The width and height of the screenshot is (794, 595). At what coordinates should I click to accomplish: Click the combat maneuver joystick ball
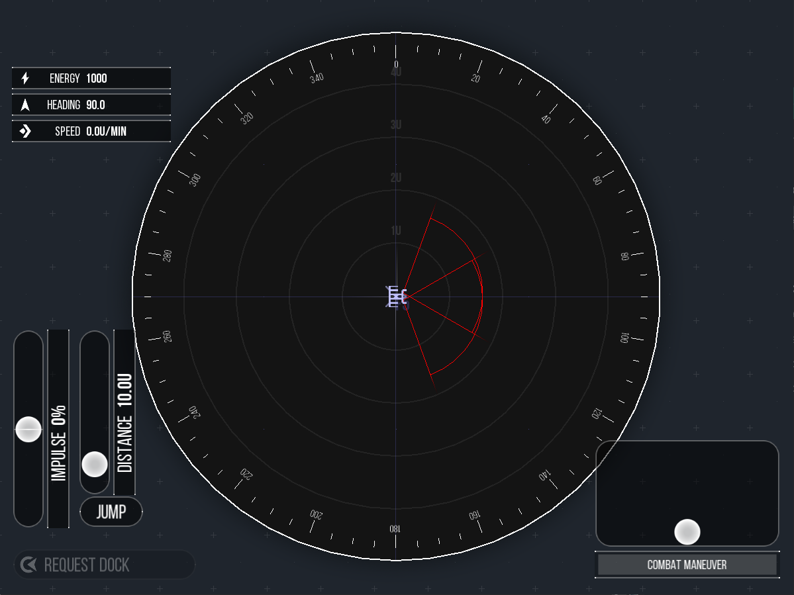(x=687, y=530)
